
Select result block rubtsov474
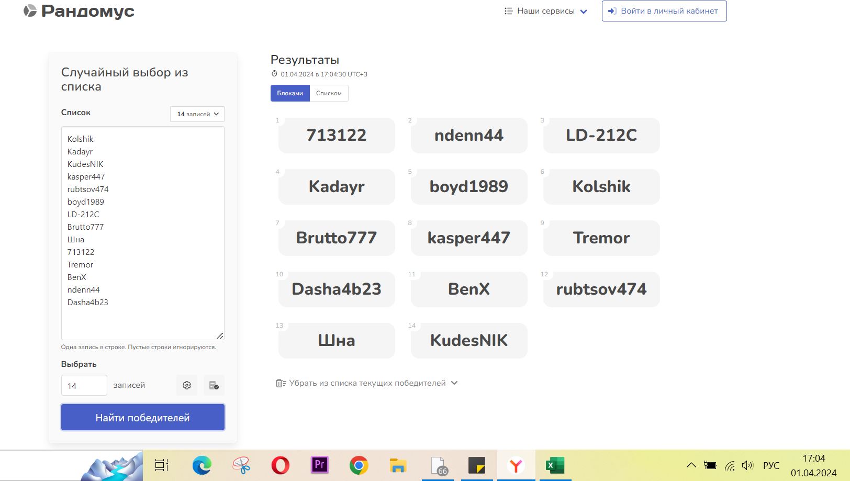601,289
